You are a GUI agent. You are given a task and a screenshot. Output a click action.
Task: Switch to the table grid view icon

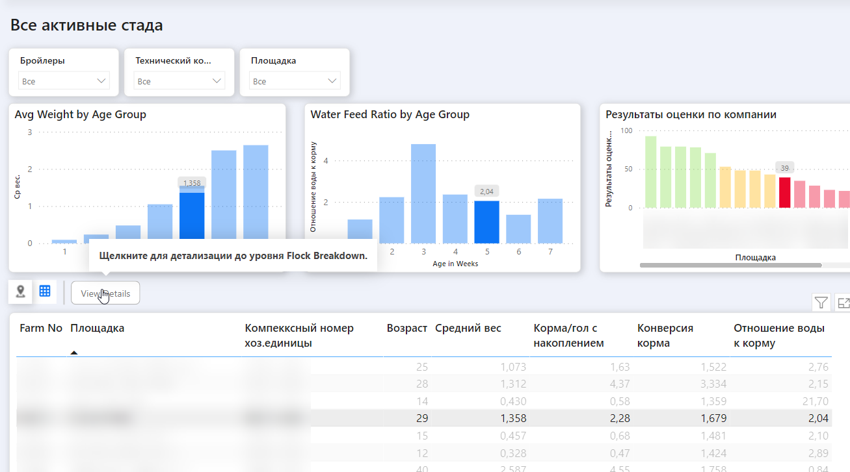pos(45,292)
